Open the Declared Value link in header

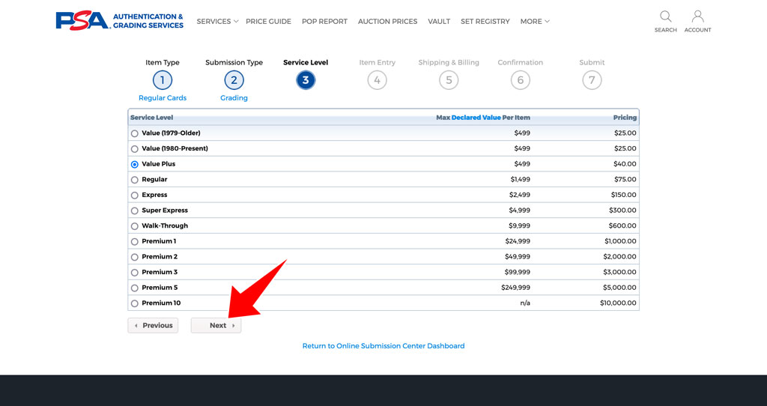(x=476, y=118)
